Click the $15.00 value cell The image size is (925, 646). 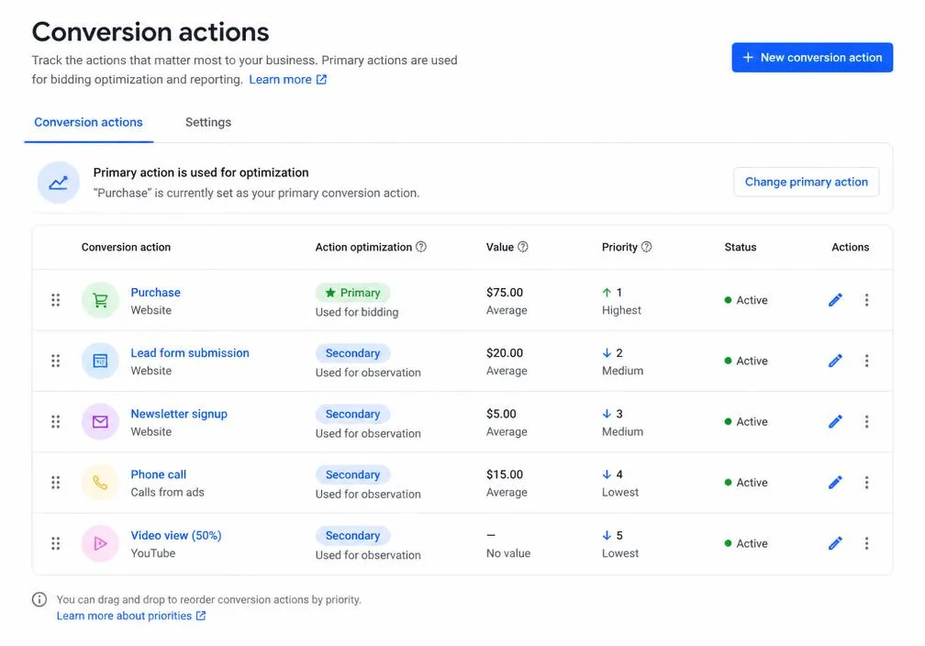coord(505,474)
